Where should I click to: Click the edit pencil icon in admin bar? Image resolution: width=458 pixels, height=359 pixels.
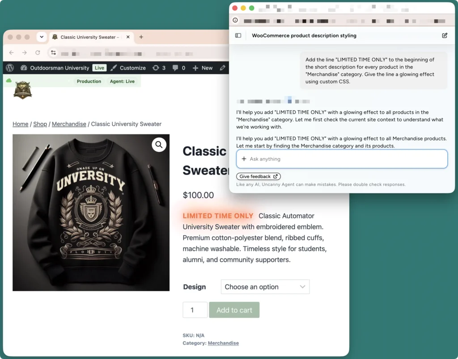coord(223,68)
